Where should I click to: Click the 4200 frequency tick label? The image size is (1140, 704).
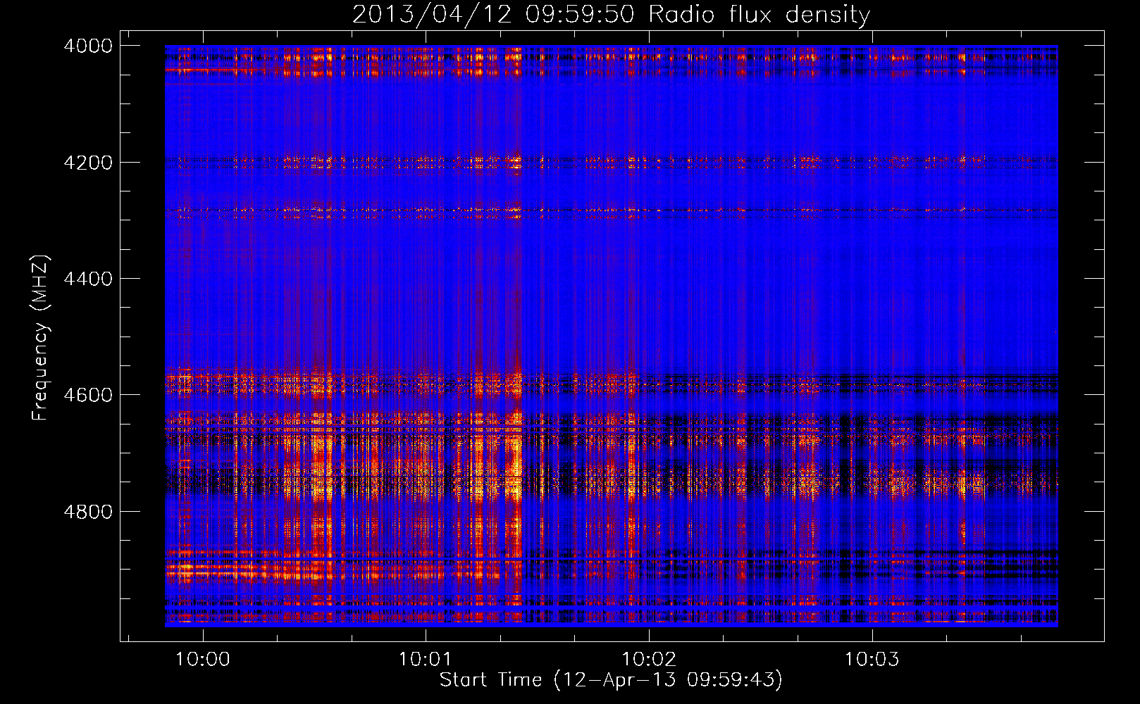point(88,163)
